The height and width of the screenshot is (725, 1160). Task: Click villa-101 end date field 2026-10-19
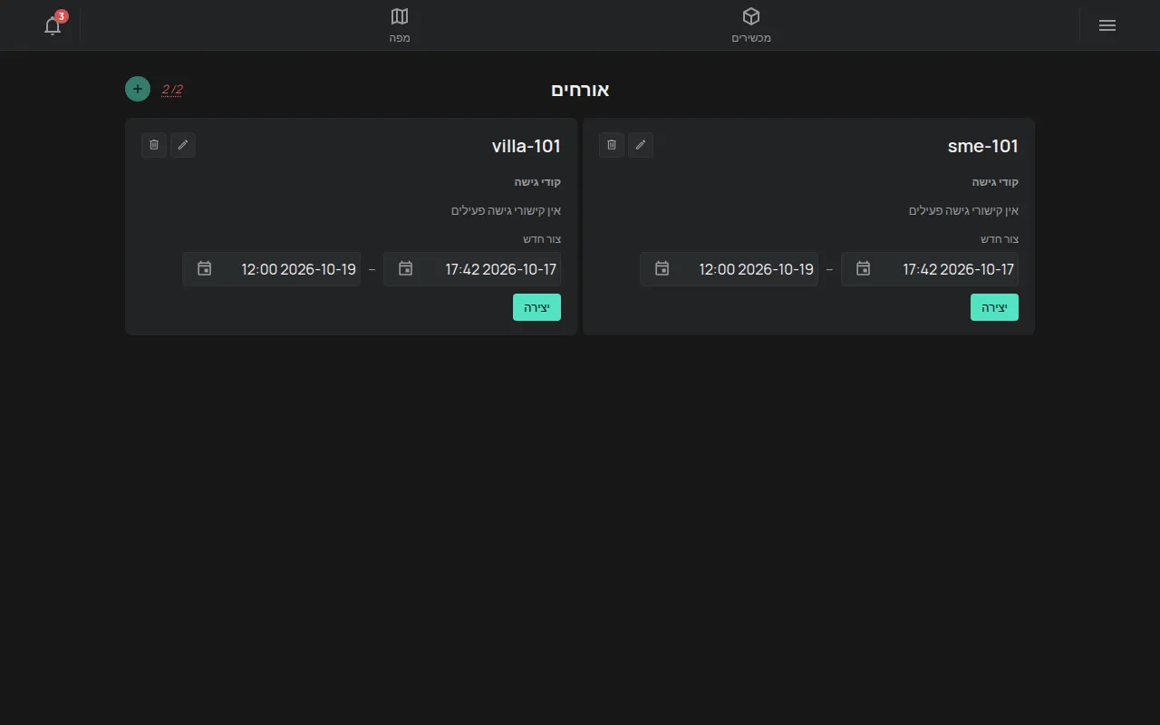pos(271,269)
